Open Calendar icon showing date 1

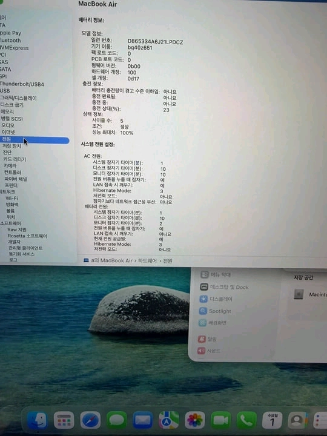272,420
